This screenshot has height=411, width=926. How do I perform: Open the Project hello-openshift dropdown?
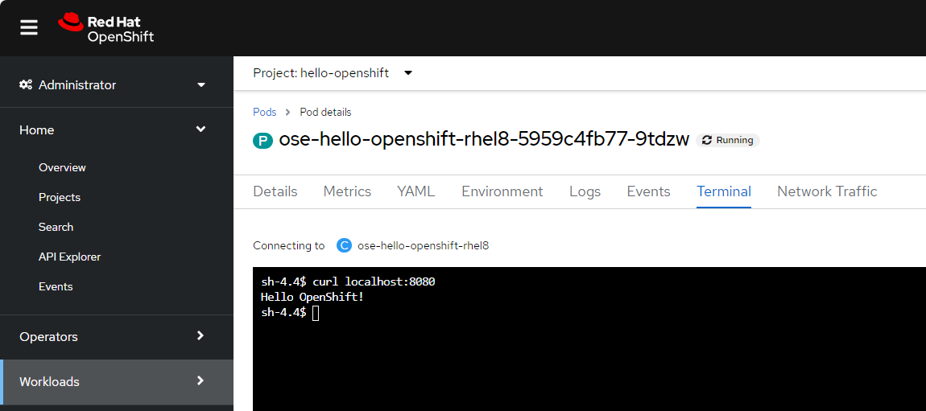333,73
